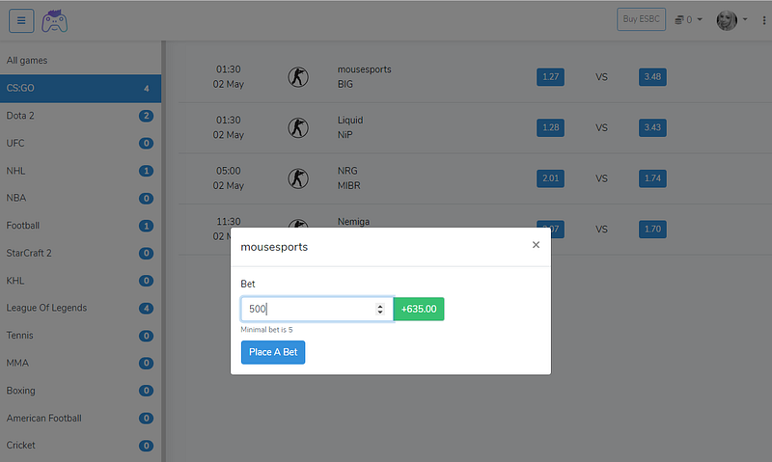Screen dimensions: 772x462
Task: Select League Of Legends category
Action: pyautogui.click(x=80, y=308)
